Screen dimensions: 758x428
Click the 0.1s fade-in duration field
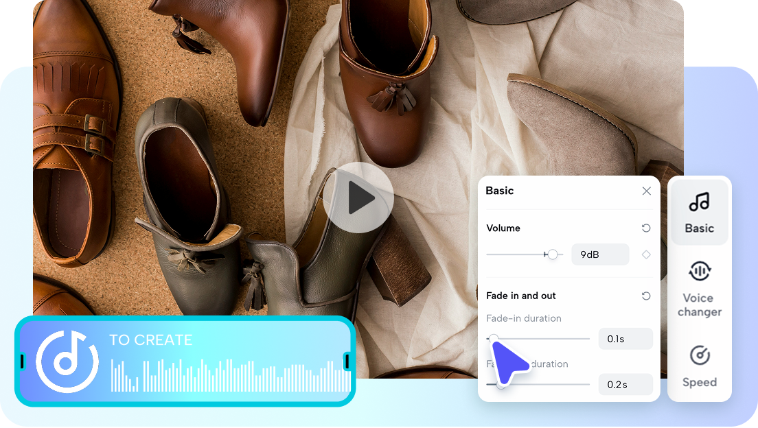[625, 338]
